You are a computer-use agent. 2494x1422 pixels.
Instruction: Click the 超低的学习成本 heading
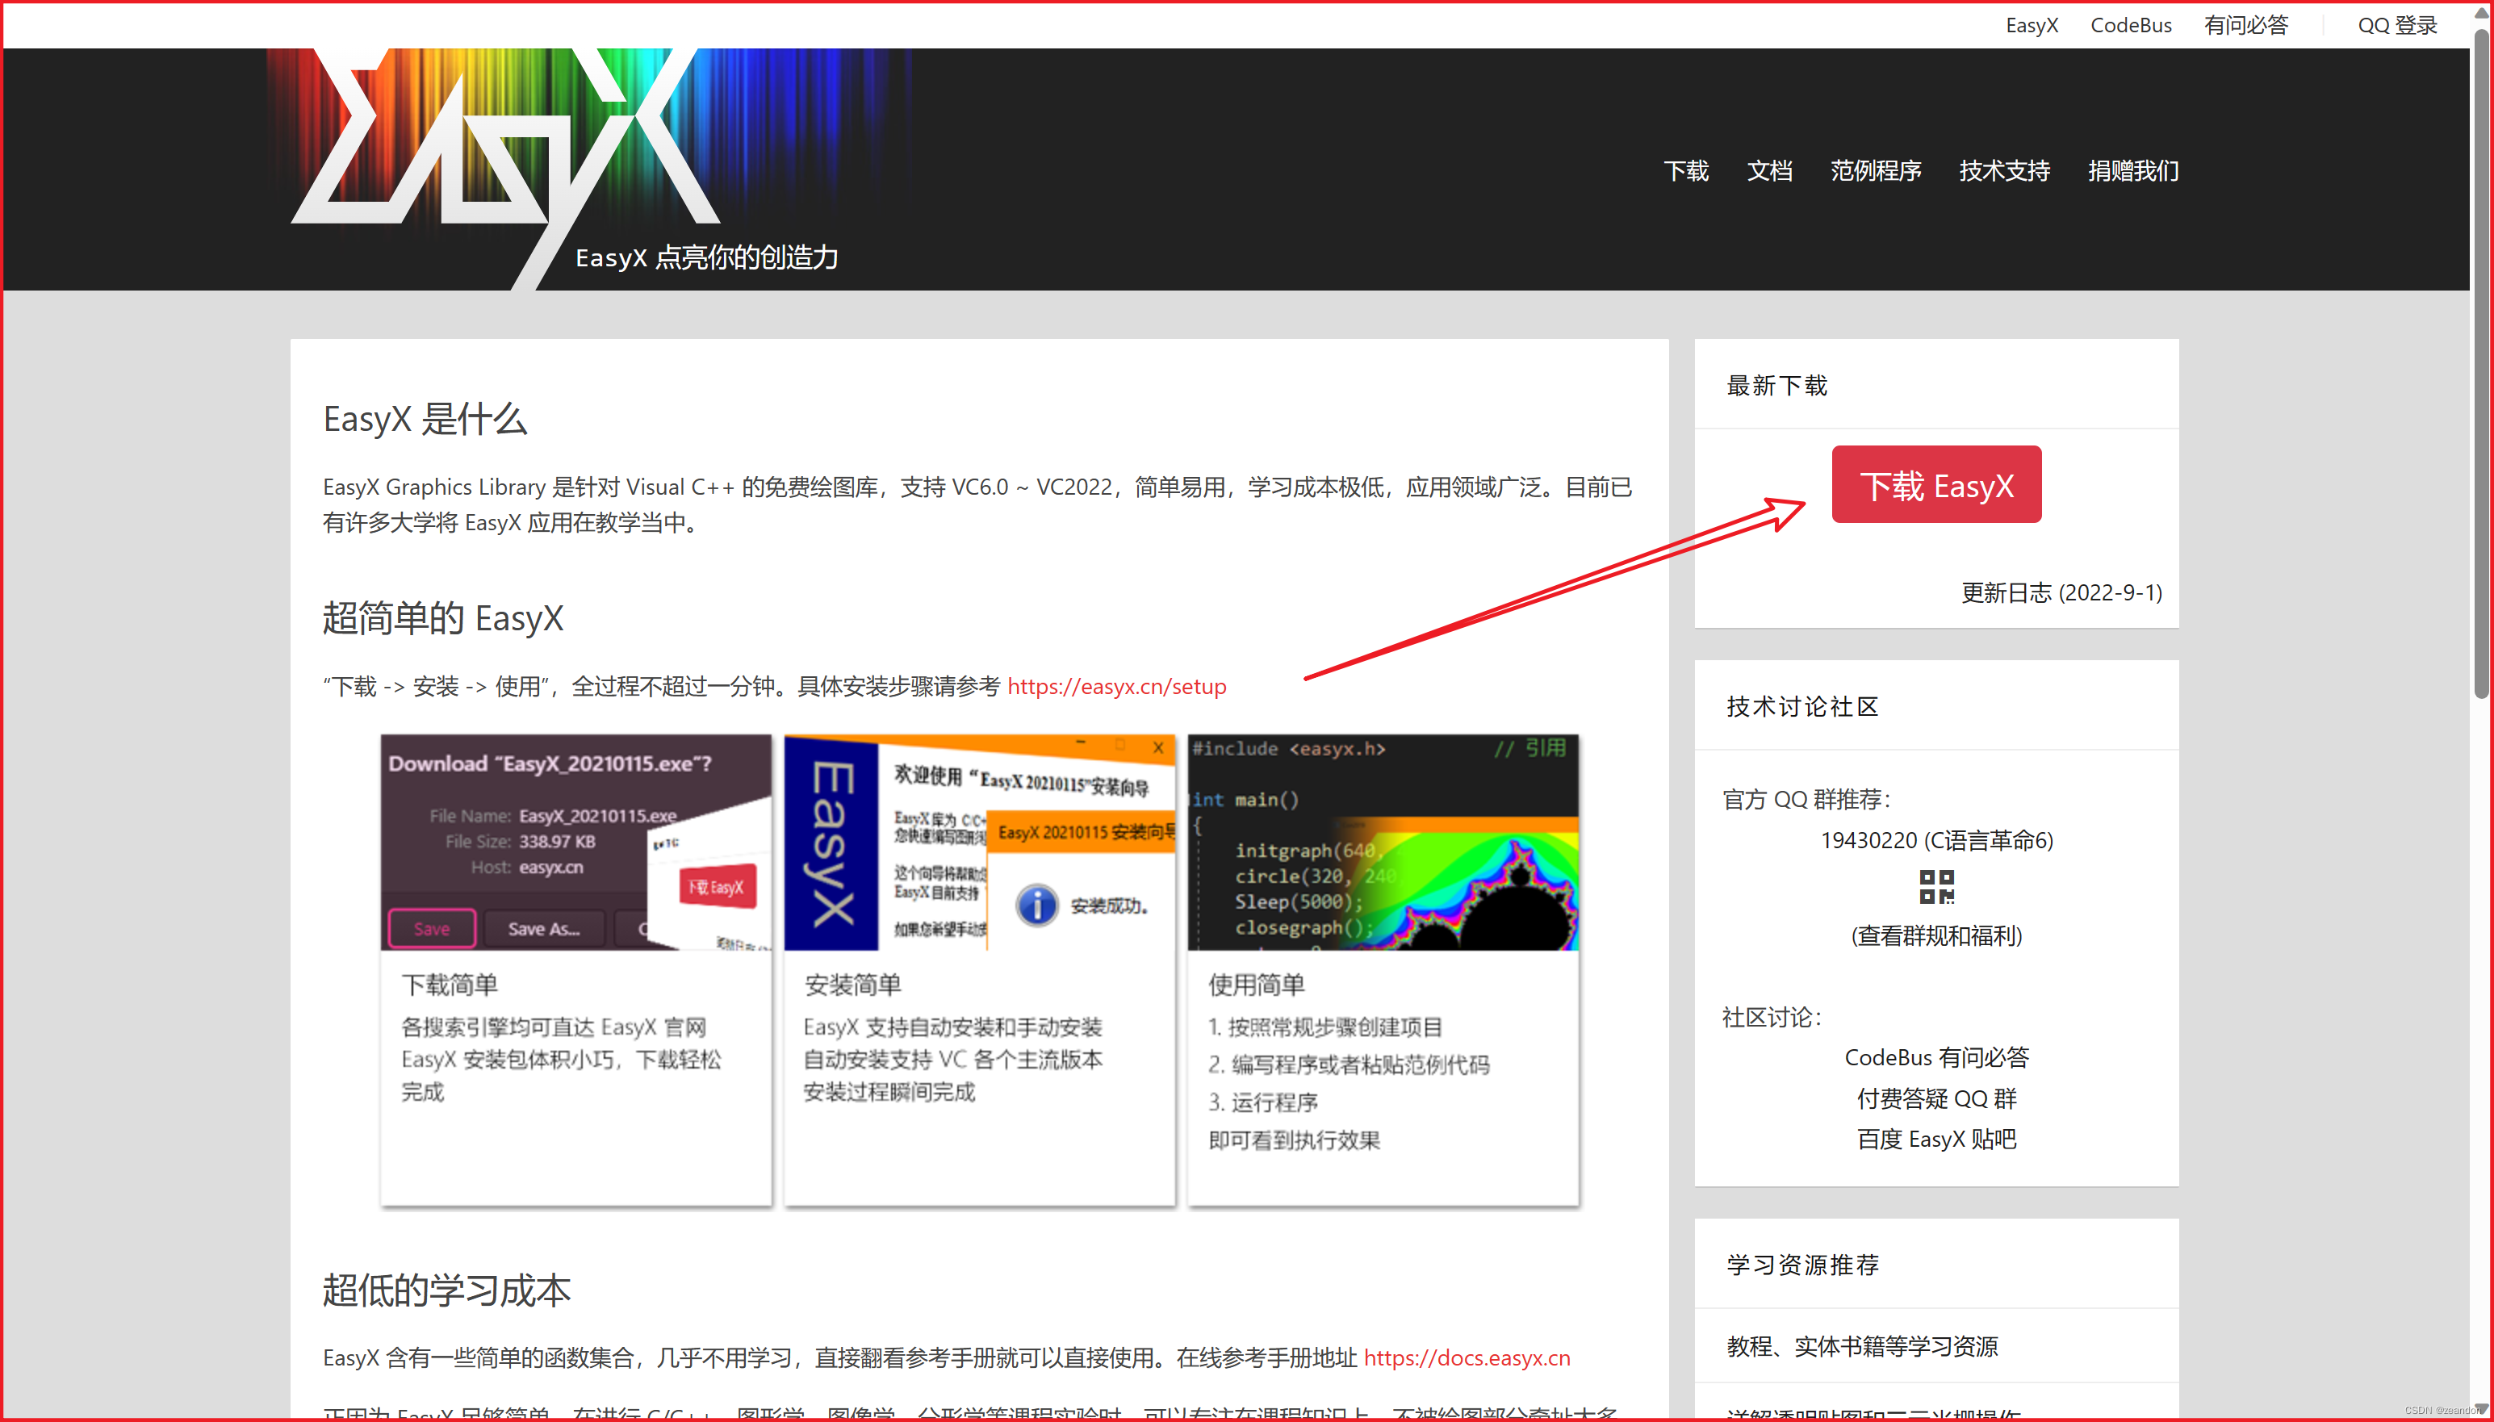[x=446, y=1290]
